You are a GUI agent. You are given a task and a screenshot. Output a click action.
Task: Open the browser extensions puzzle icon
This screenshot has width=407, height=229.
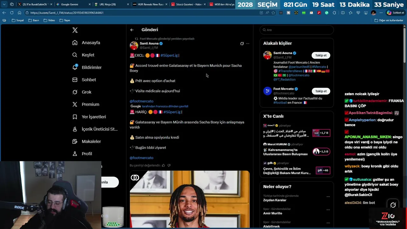pos(334,13)
